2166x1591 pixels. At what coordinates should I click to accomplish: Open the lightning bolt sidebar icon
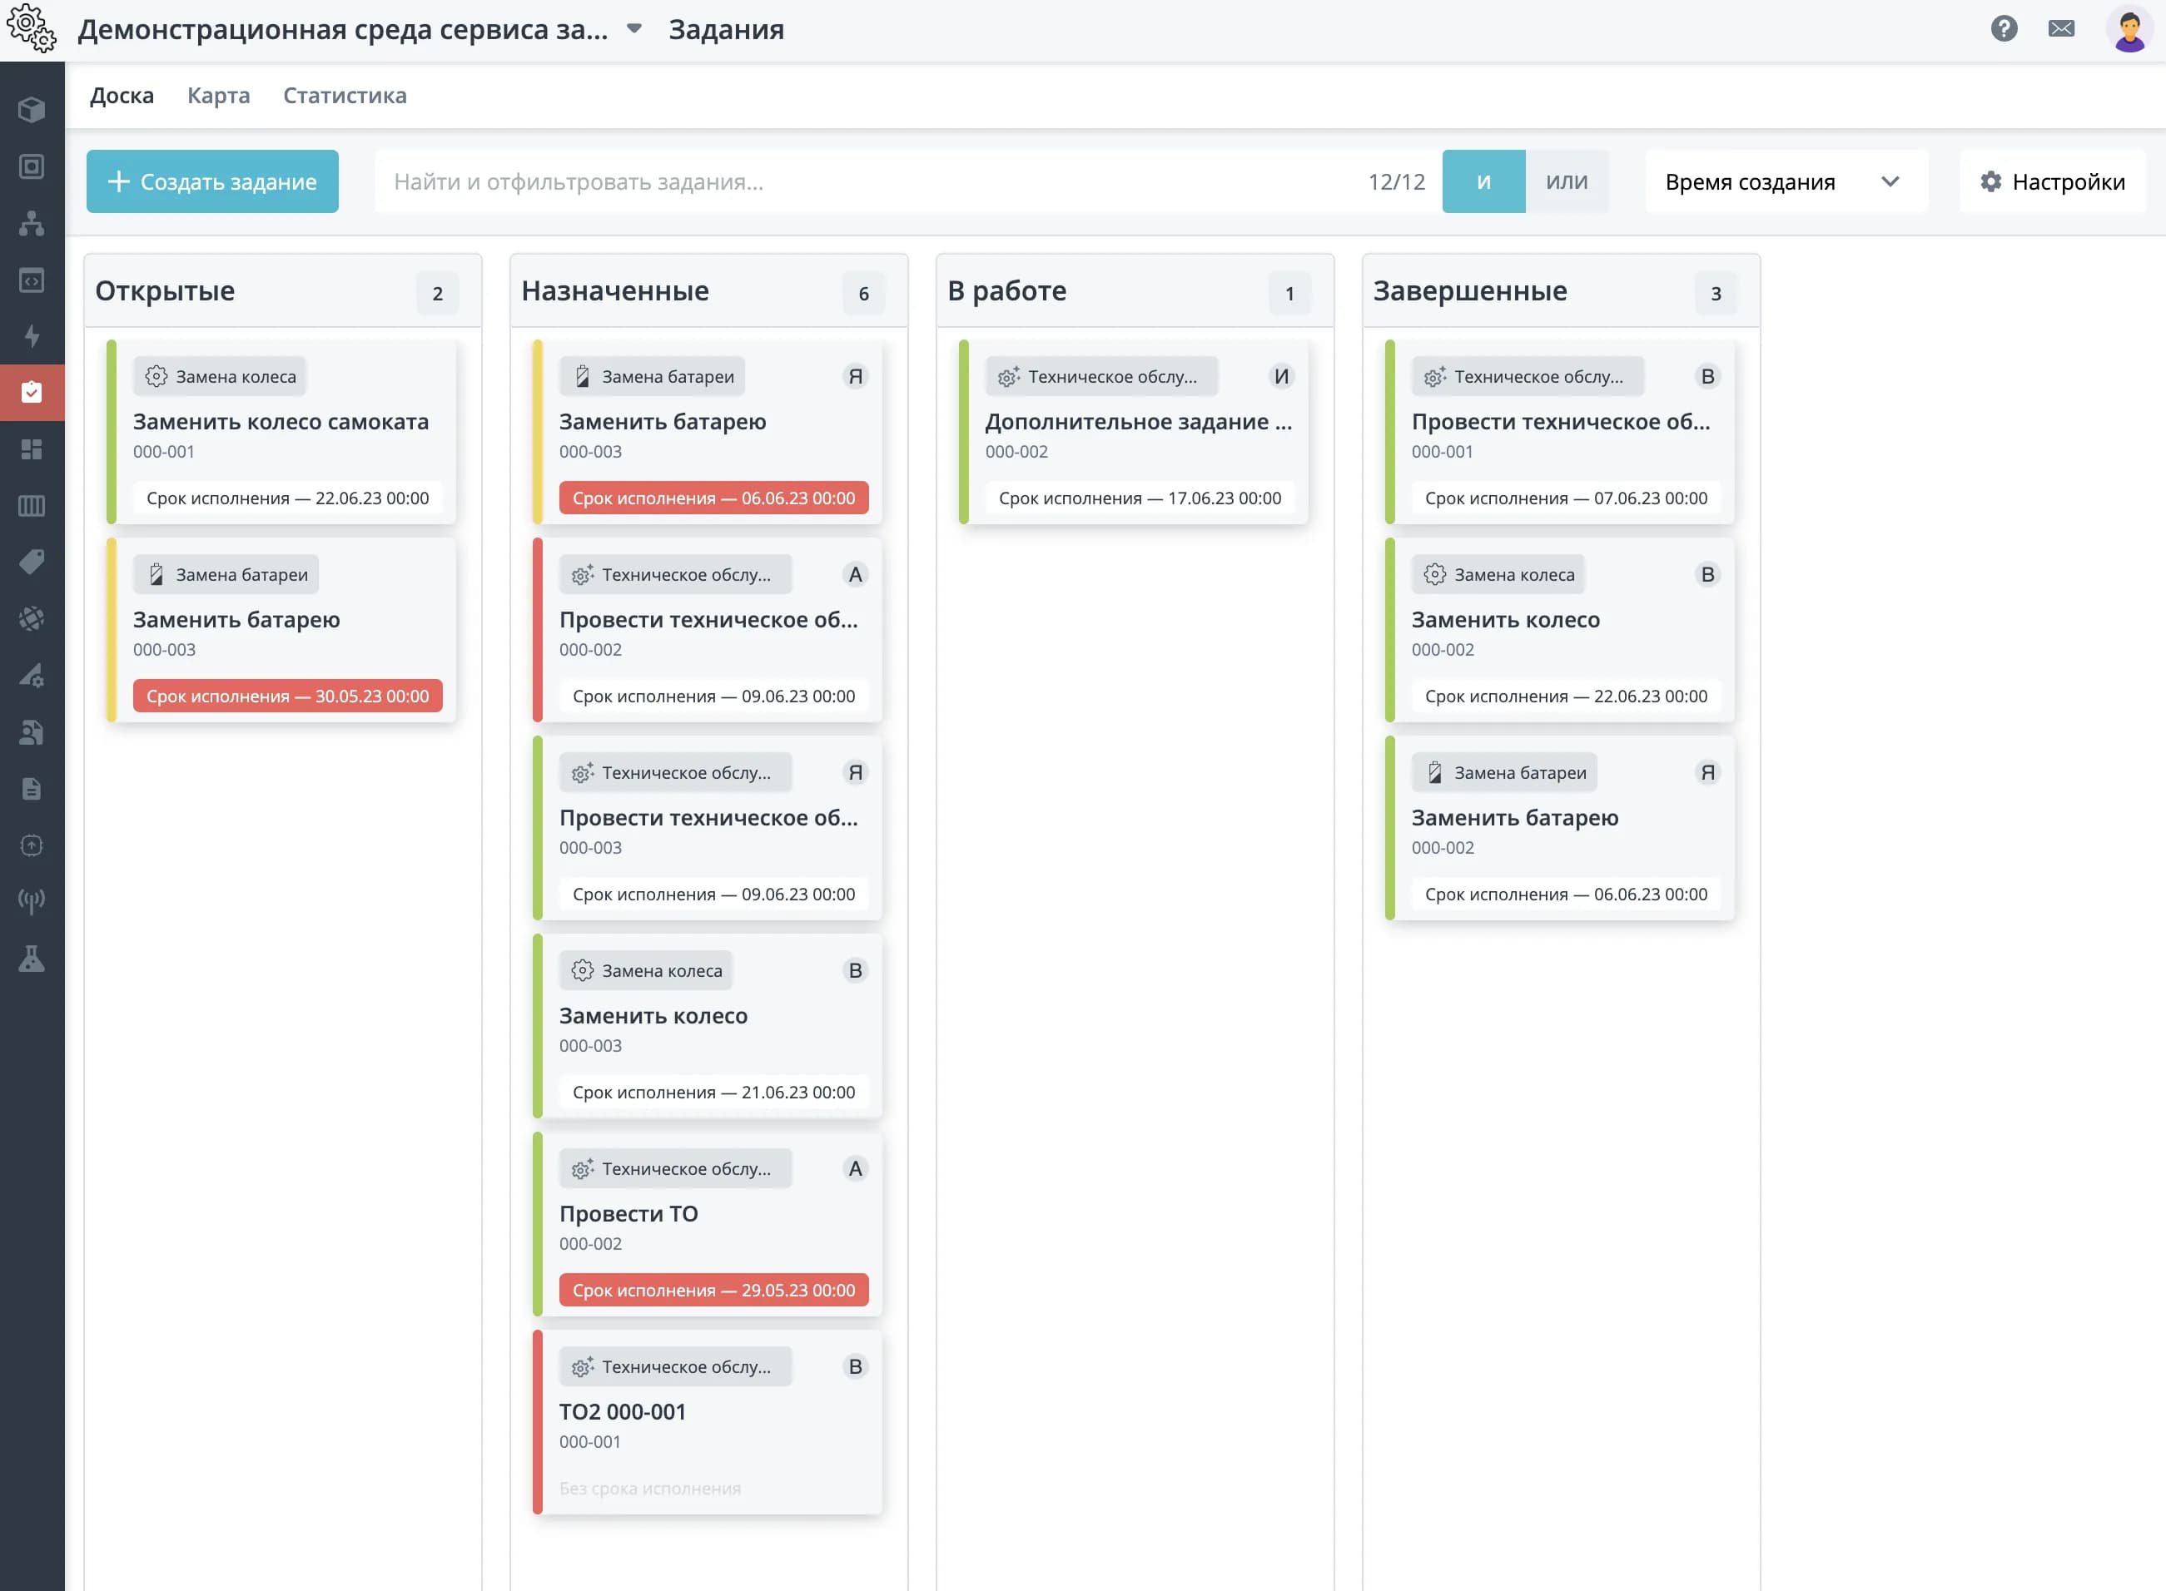[32, 336]
